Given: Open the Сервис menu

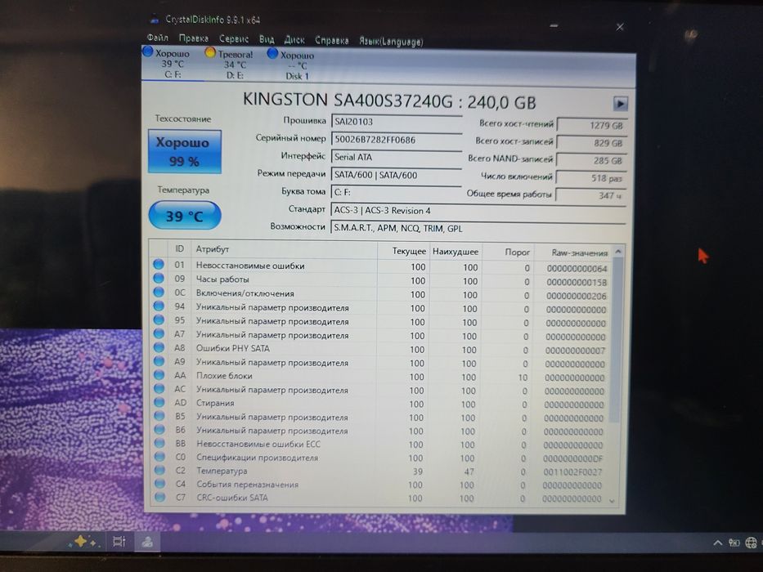Looking at the screenshot, I should point(234,38).
